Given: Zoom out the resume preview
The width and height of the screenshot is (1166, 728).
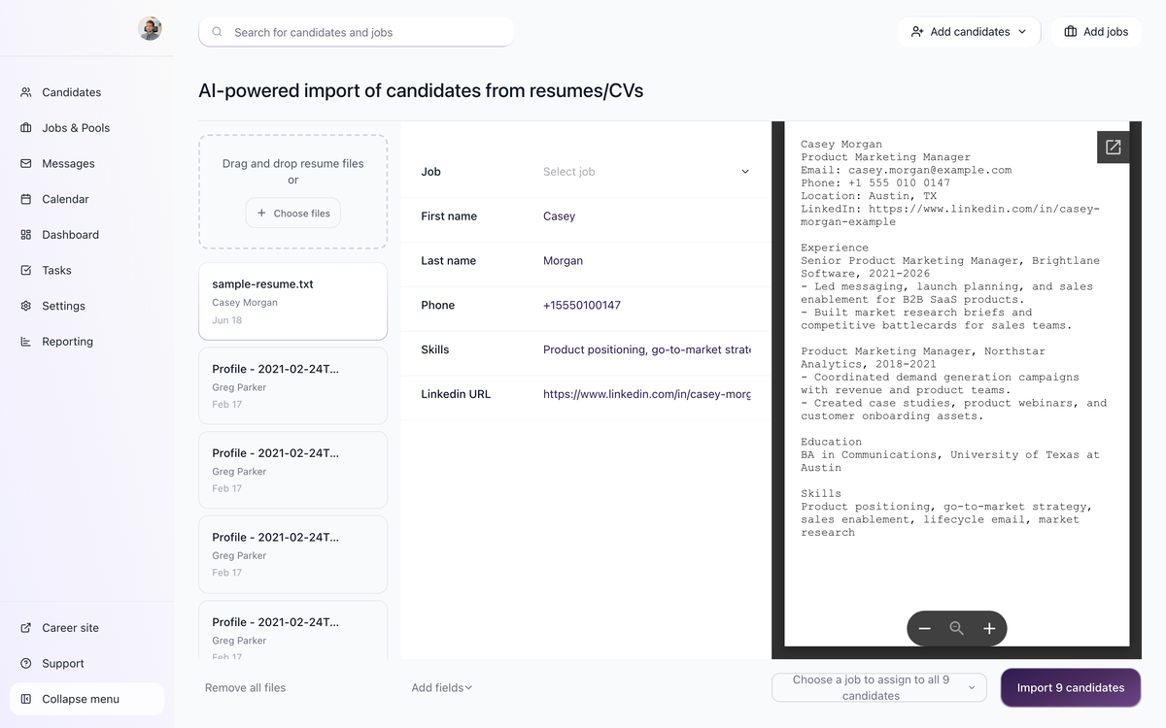Looking at the screenshot, I should click(924, 629).
